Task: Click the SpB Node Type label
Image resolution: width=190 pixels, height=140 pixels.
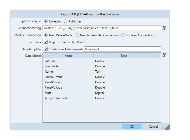Action: click(x=31, y=21)
